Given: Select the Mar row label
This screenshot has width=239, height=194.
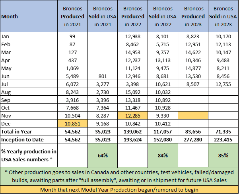Looking at the screenshot, I should click(29, 52).
